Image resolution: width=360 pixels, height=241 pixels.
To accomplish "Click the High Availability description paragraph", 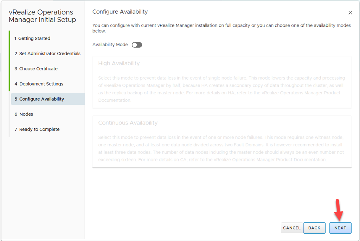I will point(221,89).
